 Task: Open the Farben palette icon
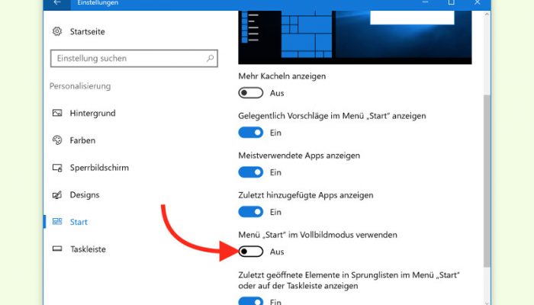(57, 140)
